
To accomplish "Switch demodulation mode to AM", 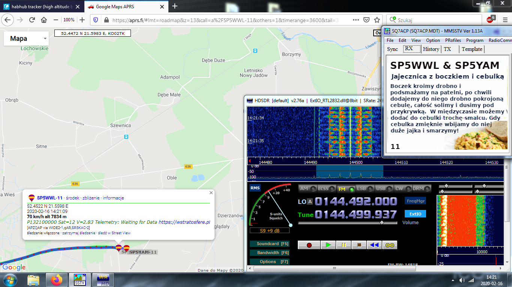I will pyautogui.click(x=307, y=189).
